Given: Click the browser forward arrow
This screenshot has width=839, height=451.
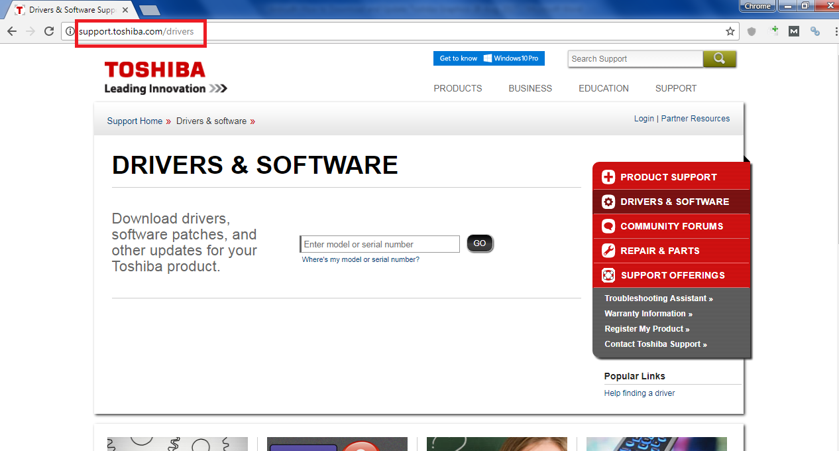Looking at the screenshot, I should click(30, 31).
